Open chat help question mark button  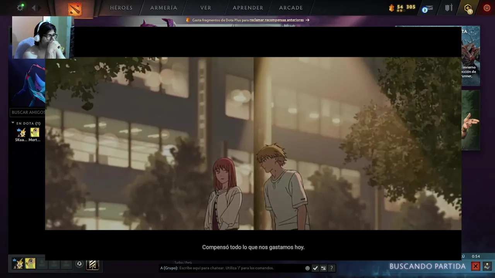331,268
